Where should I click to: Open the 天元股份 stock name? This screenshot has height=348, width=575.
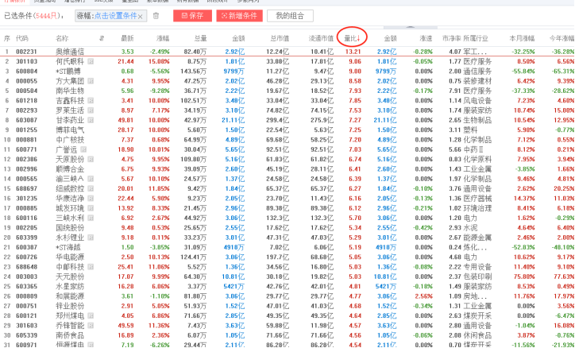(70, 276)
